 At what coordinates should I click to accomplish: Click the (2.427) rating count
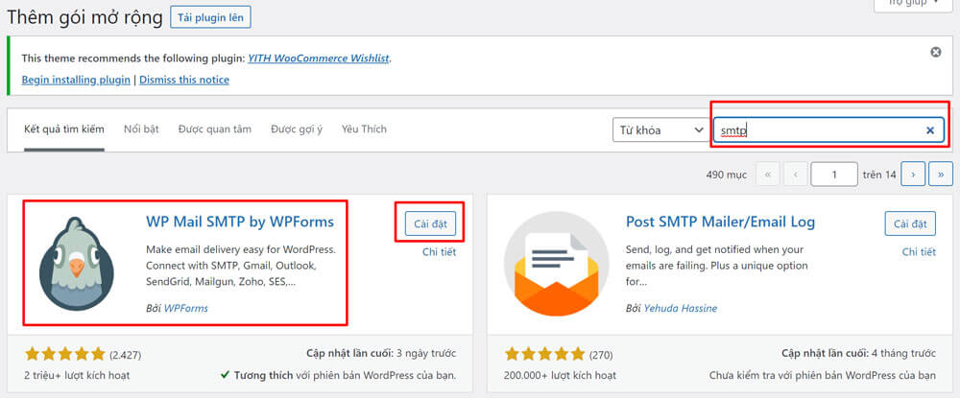(126, 355)
